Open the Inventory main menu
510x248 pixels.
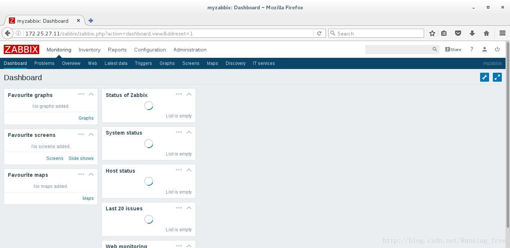[90, 50]
